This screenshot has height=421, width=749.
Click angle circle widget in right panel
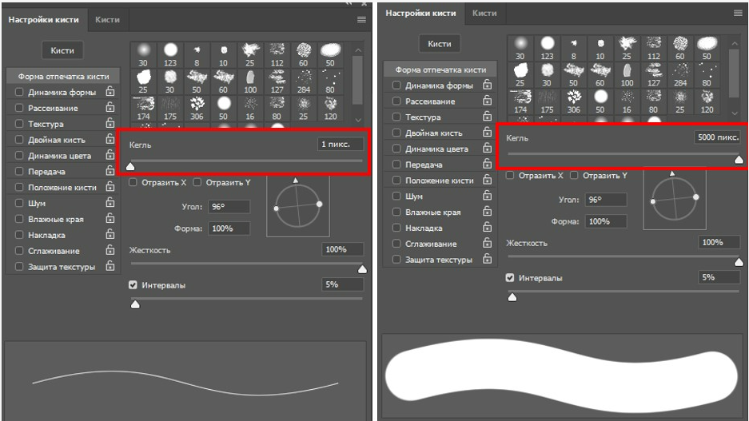pyautogui.click(x=675, y=199)
